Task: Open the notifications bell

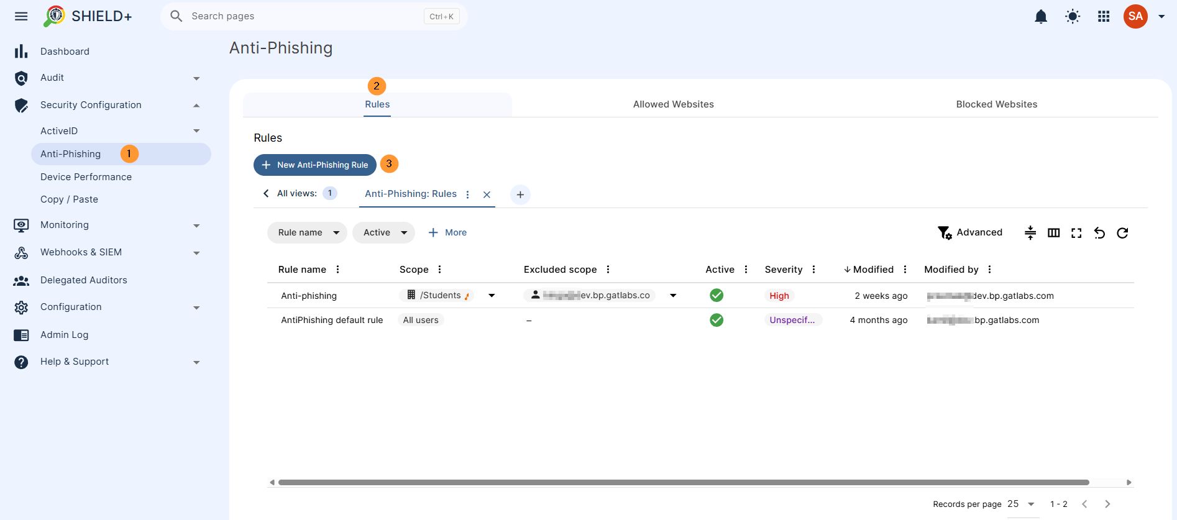Action: [x=1041, y=17]
